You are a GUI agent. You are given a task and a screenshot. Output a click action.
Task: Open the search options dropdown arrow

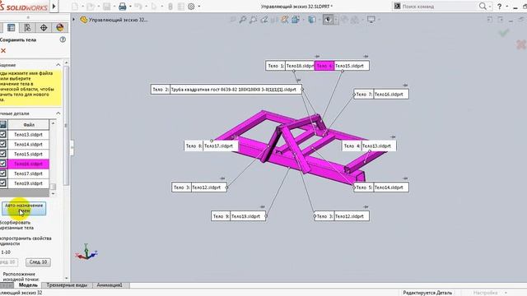click(490, 6)
